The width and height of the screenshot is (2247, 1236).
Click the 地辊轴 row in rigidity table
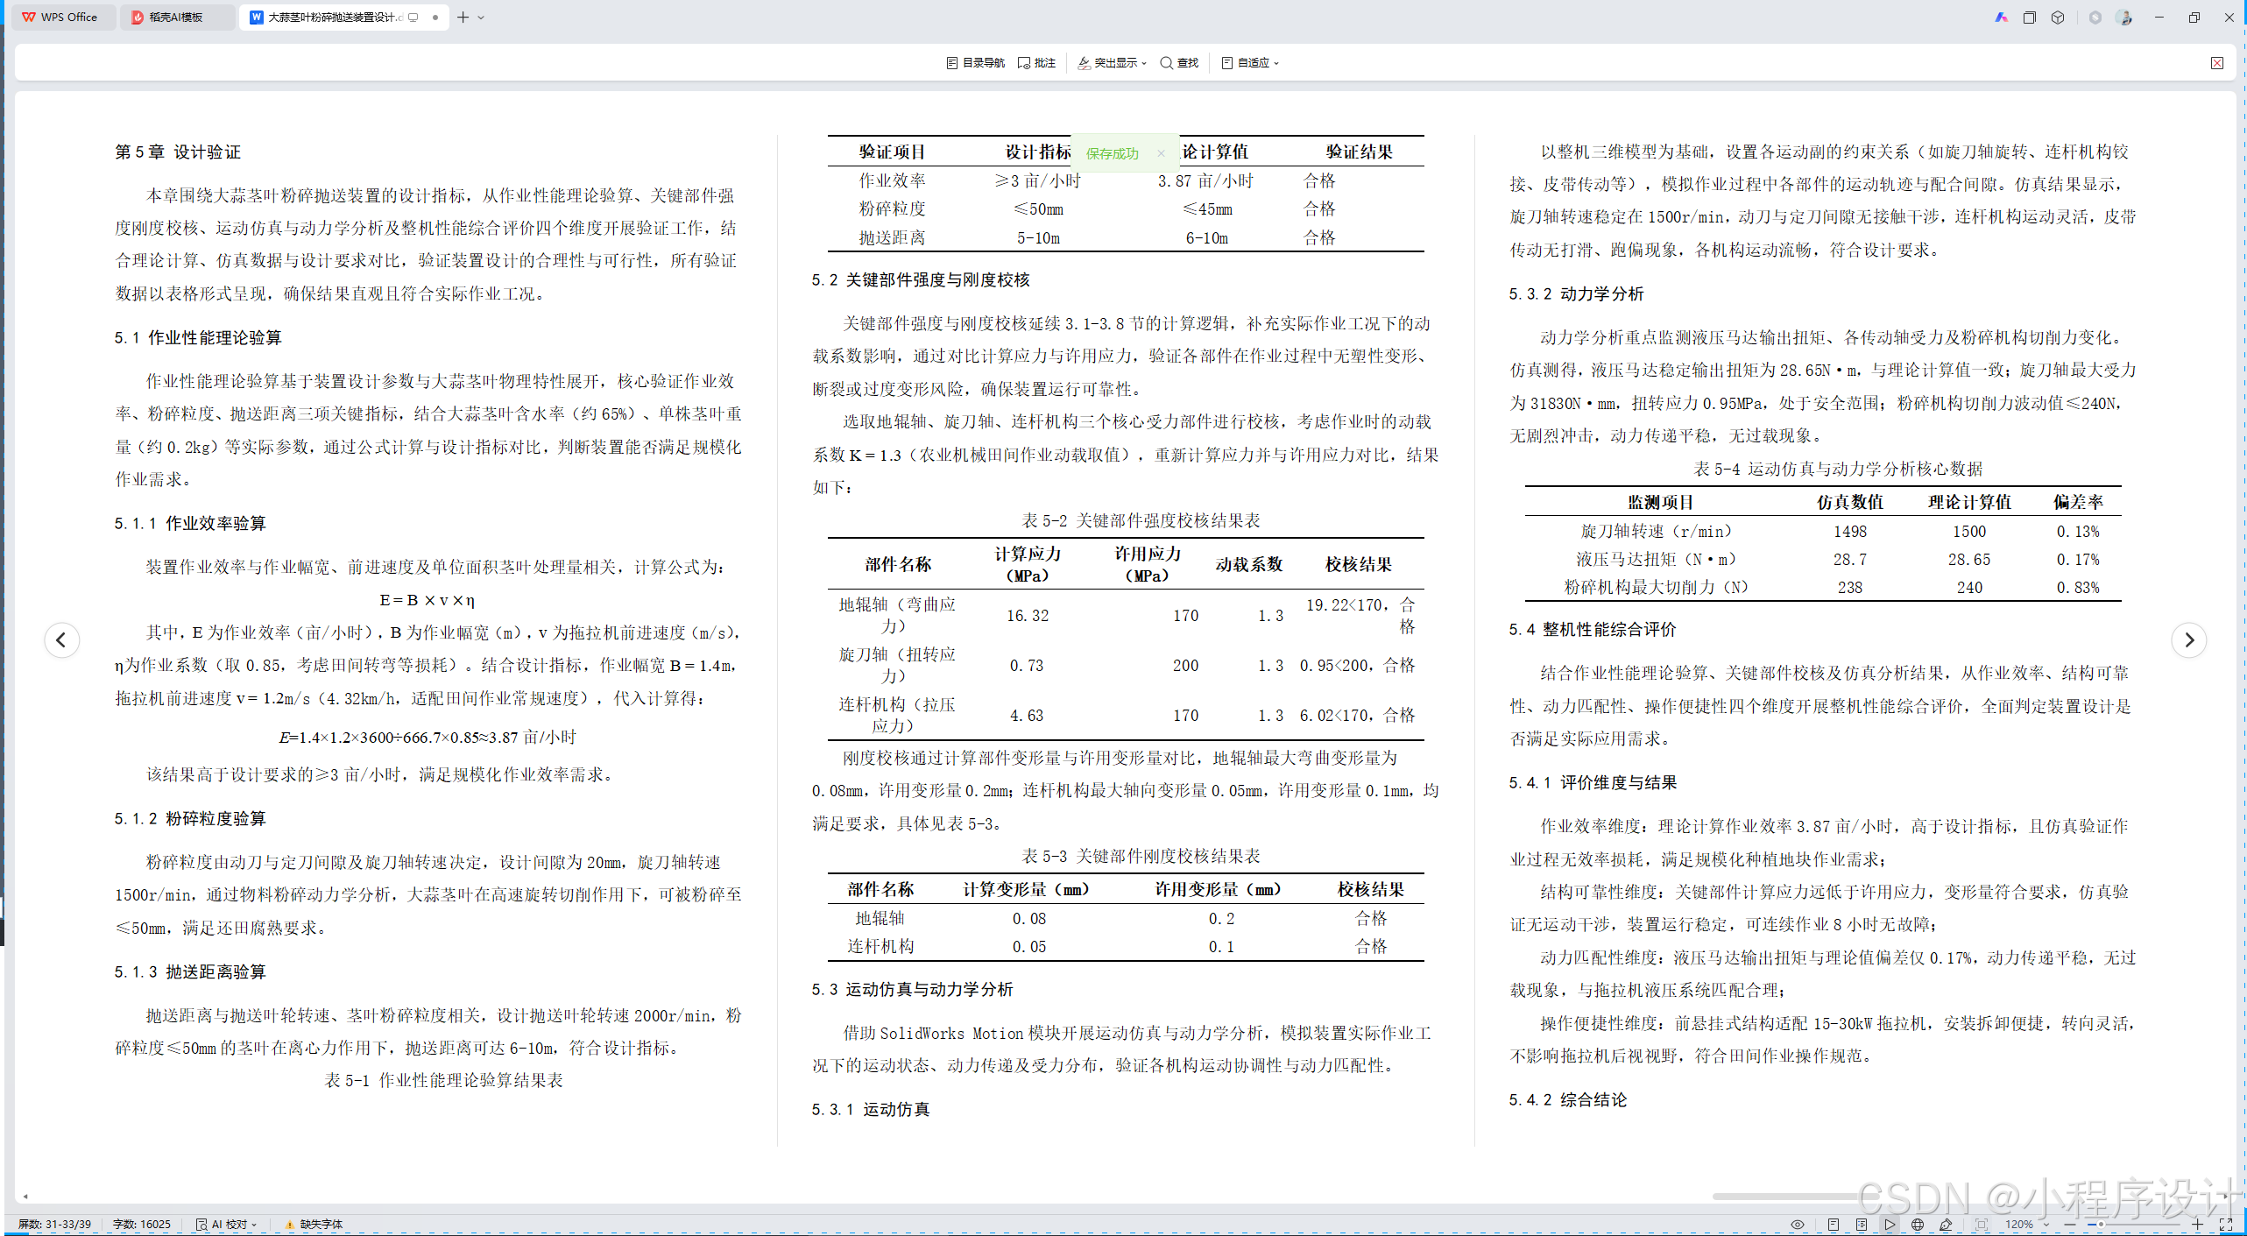[1126, 918]
